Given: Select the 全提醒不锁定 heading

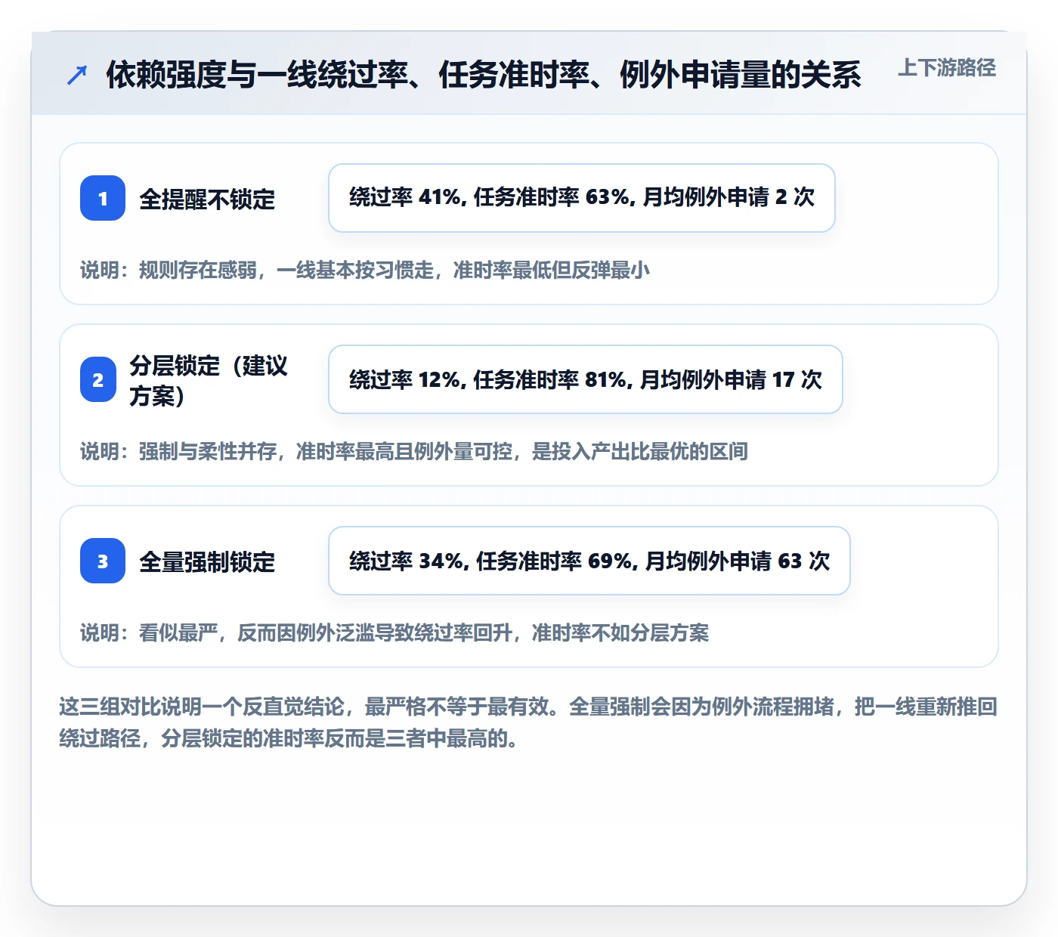Looking at the screenshot, I should [x=207, y=199].
